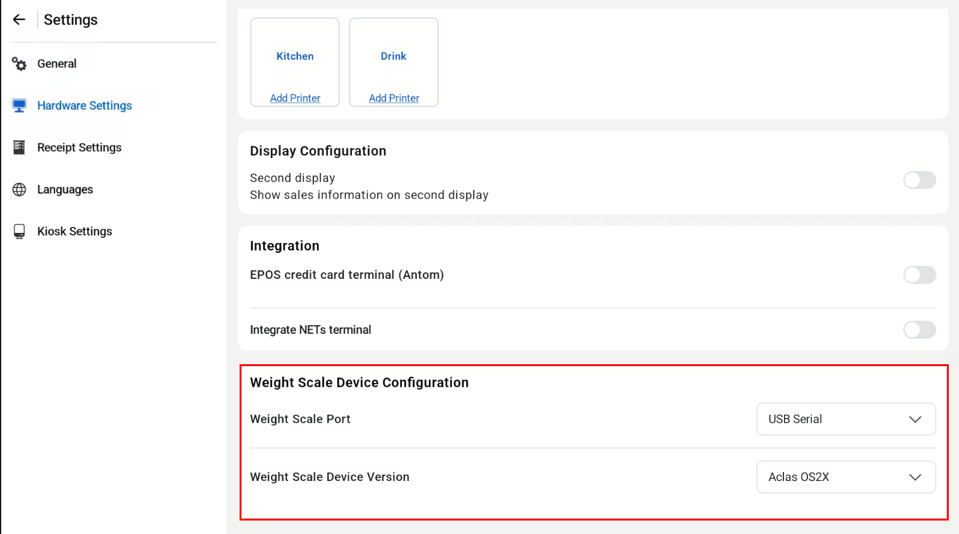Toggle EPOS credit card terminal (Antom)
Viewport: 959px width, 534px height.
919,275
